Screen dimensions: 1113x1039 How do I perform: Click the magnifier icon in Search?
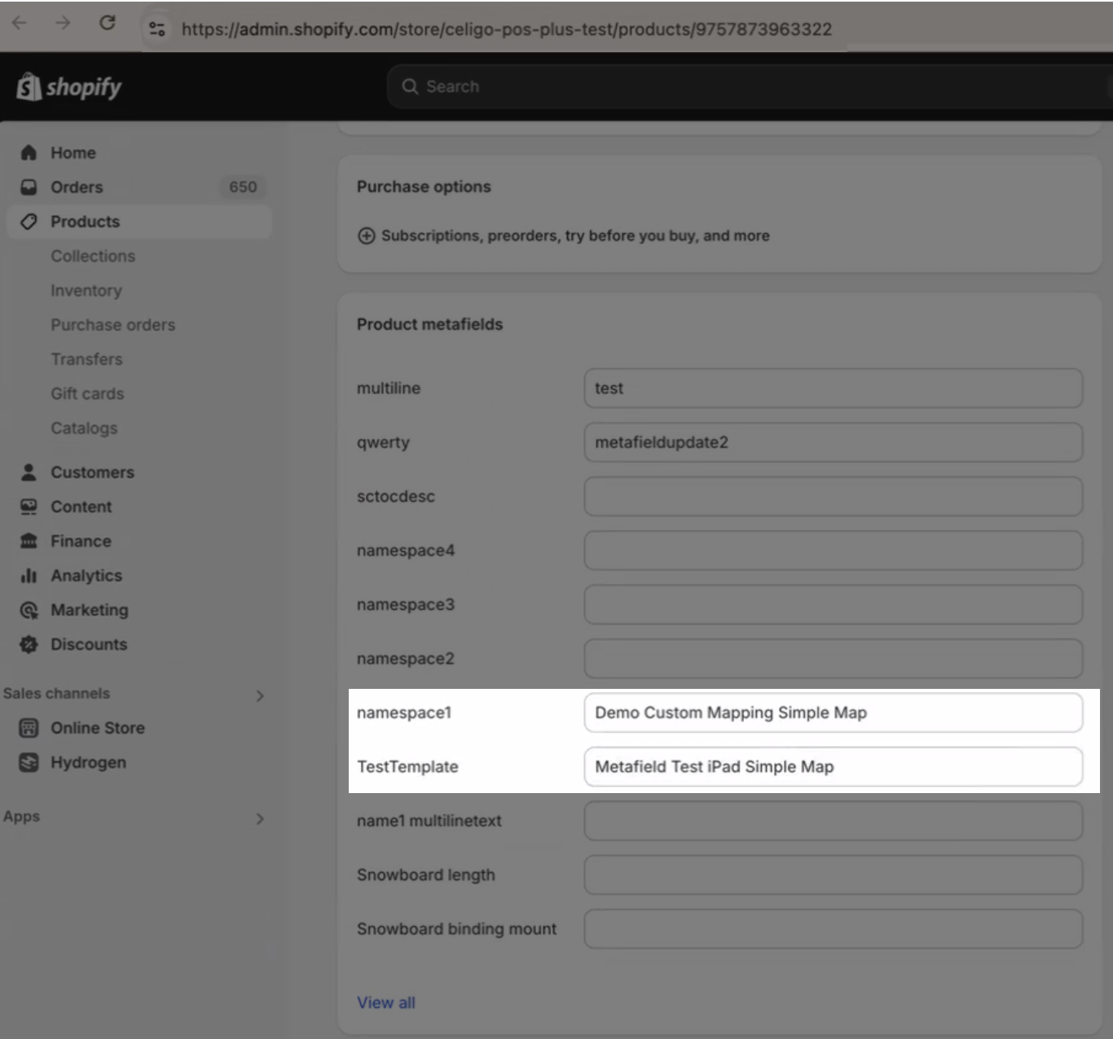pyautogui.click(x=410, y=86)
